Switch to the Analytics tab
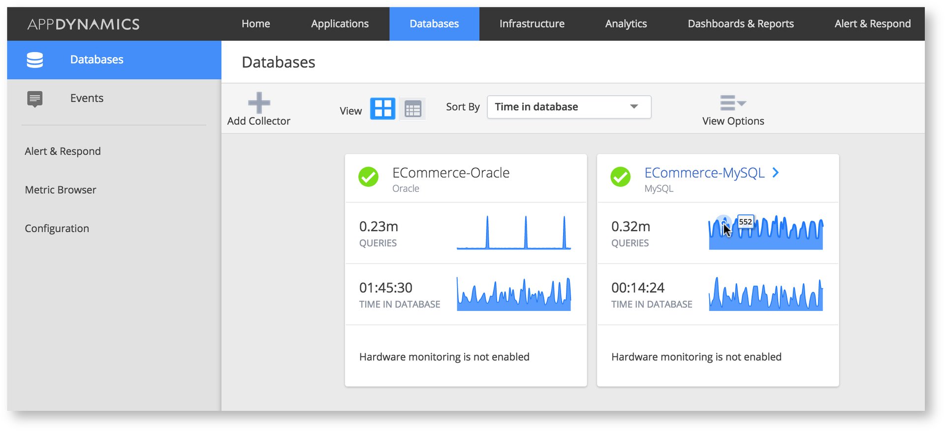This screenshot has height=431, width=945. point(626,24)
